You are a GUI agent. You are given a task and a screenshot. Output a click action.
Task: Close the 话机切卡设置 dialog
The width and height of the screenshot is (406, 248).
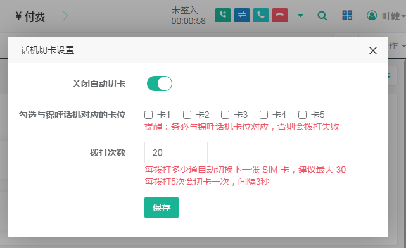(373, 51)
